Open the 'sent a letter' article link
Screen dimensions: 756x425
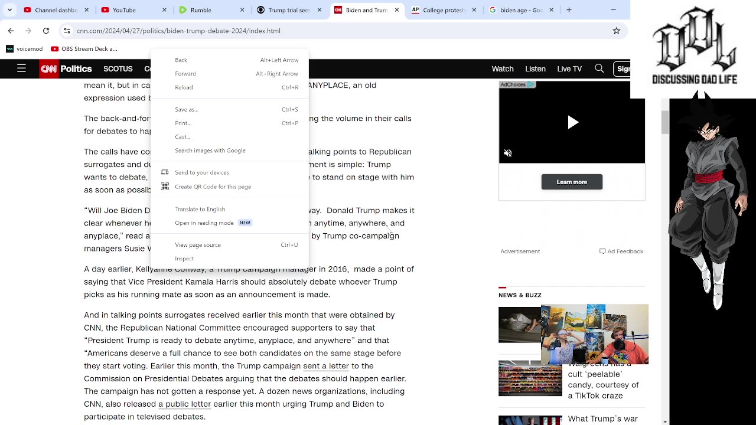326,366
